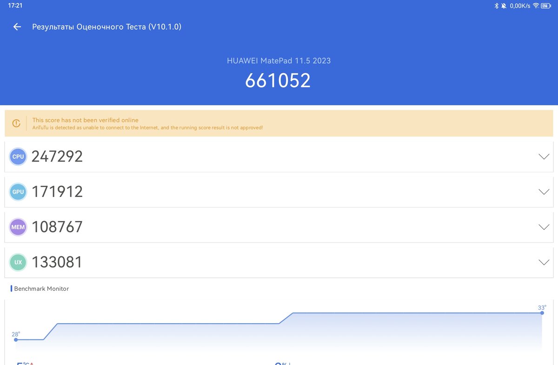Tap the Wi-Fi status icon
Screen dimensions: 558x365
click(x=536, y=6)
